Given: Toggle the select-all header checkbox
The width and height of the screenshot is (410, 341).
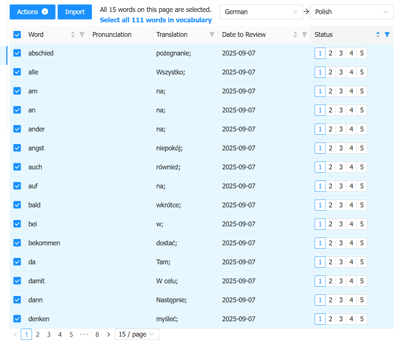Looking at the screenshot, I should [x=17, y=35].
